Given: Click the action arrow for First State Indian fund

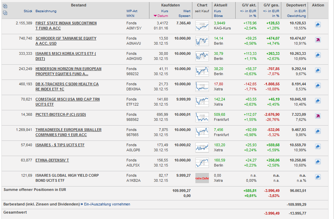Looking at the screenshot, I should [318, 25].
